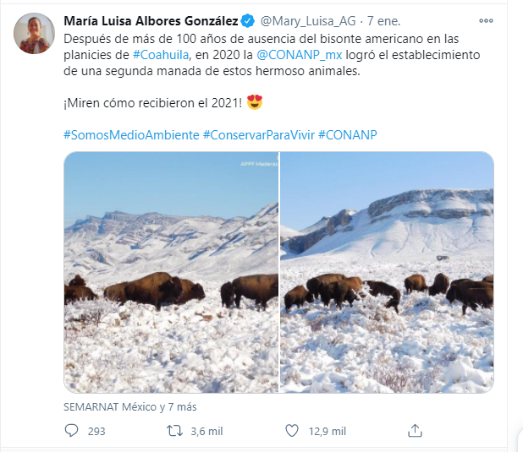Click the 12,9 mil likes count
This screenshot has width=523, height=452.
coord(327,431)
